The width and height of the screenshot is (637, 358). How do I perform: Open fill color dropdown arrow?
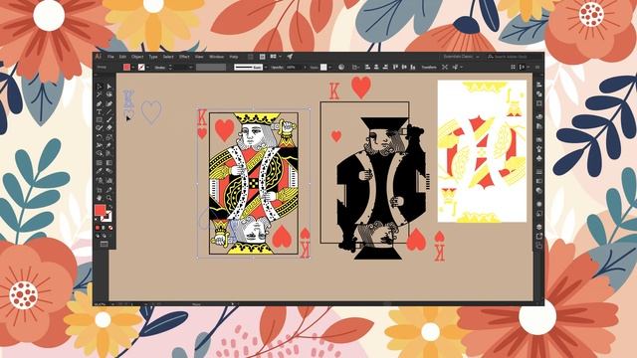(x=133, y=68)
